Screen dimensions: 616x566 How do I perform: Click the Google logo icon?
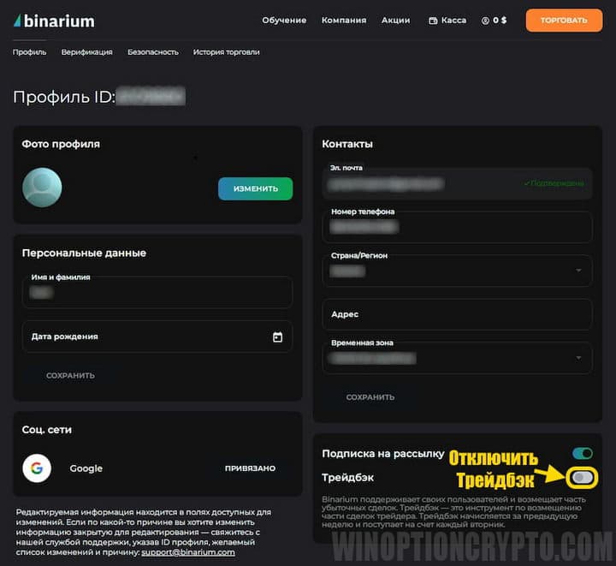37,468
